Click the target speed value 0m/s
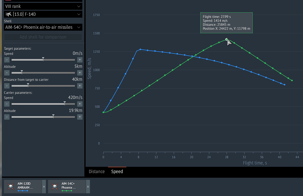The image size is (303, 196). click(78, 53)
